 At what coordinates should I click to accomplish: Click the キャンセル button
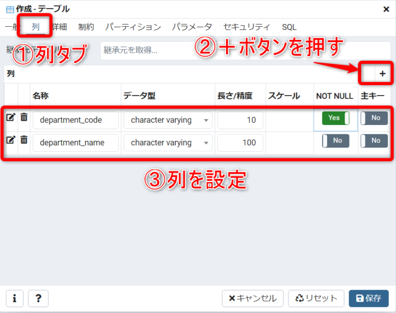pyautogui.click(x=252, y=298)
